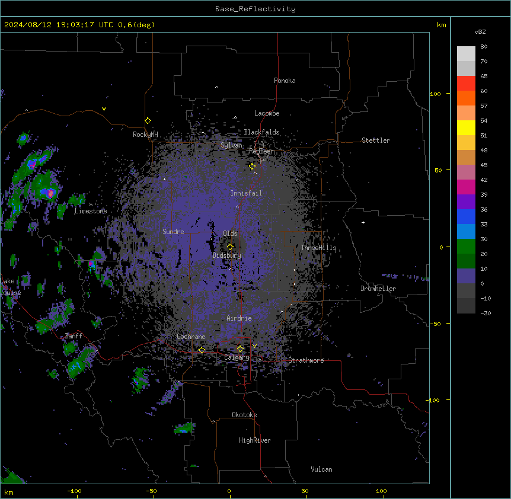Screen dimensions: 511x499
Task: Click the Strathmore label
Action: [x=306, y=360]
